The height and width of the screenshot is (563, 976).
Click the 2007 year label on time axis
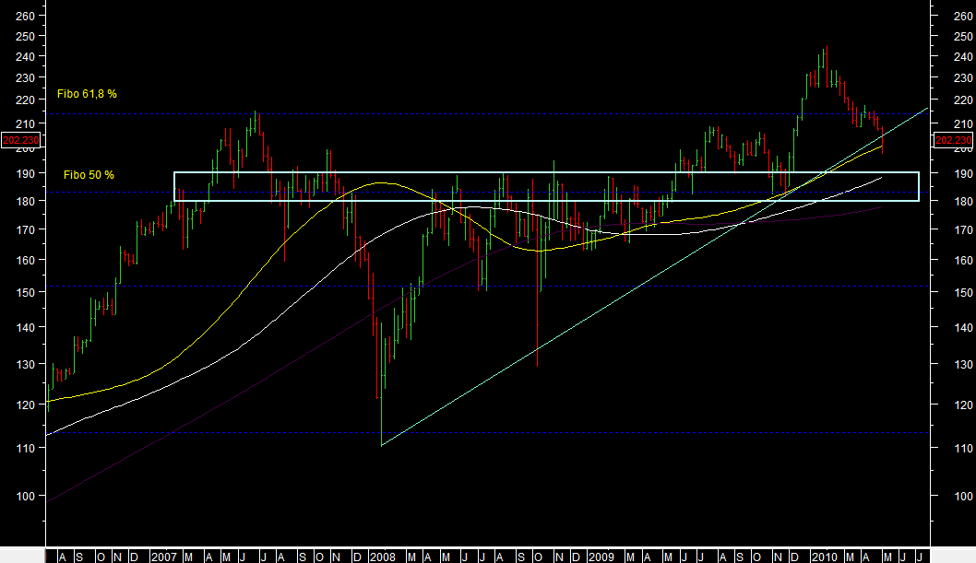point(163,557)
